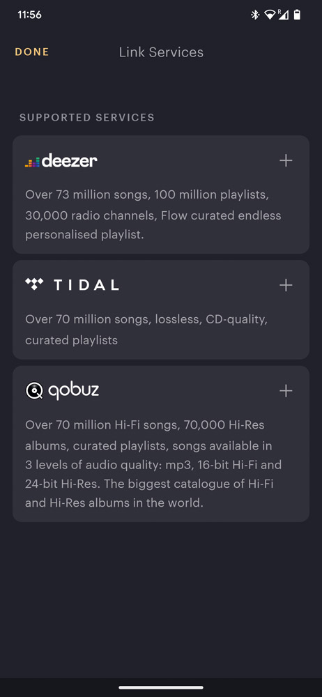Click the Qobuz vinyl record logo icon
This screenshot has width=322, height=697.
pyautogui.click(x=34, y=391)
